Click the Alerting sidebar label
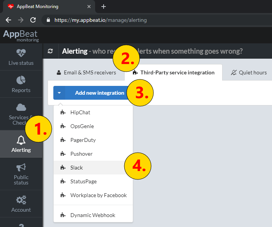Viewport: 272px width, 227px height. click(21, 150)
